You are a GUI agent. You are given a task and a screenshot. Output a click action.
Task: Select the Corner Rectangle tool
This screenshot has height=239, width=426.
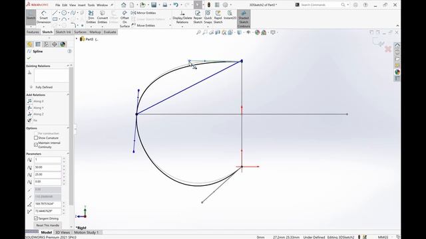pos(55,19)
